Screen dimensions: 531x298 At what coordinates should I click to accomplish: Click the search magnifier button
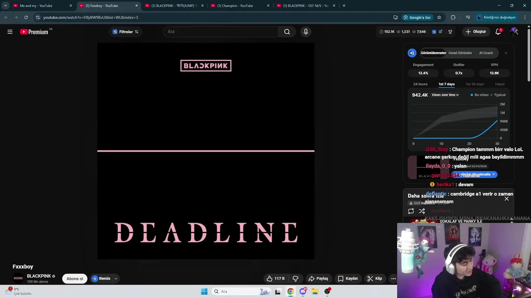click(x=287, y=32)
